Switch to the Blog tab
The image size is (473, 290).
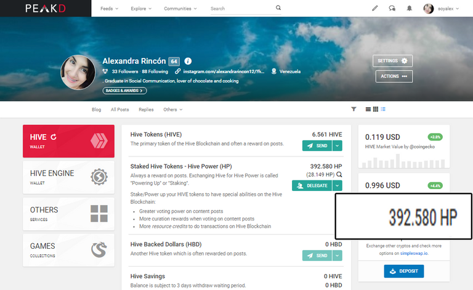[x=96, y=110]
